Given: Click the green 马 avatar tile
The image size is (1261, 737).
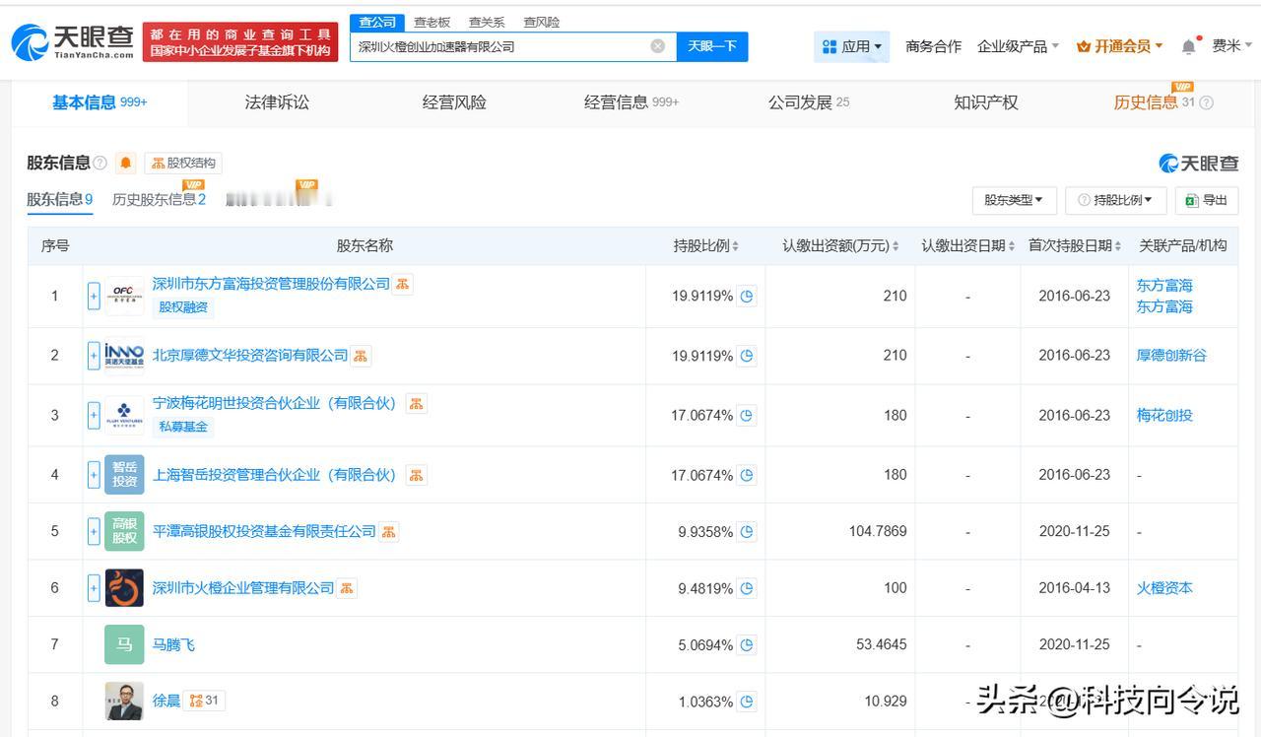Looking at the screenshot, I should pos(124,644).
